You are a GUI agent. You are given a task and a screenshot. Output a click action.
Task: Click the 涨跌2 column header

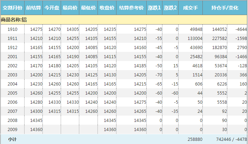pyautogui.click(x=170, y=7)
